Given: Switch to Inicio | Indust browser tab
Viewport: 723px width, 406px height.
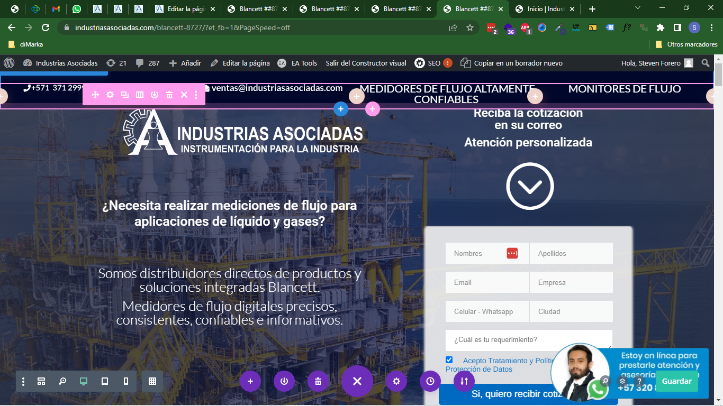Looking at the screenshot, I should pyautogui.click(x=545, y=9).
